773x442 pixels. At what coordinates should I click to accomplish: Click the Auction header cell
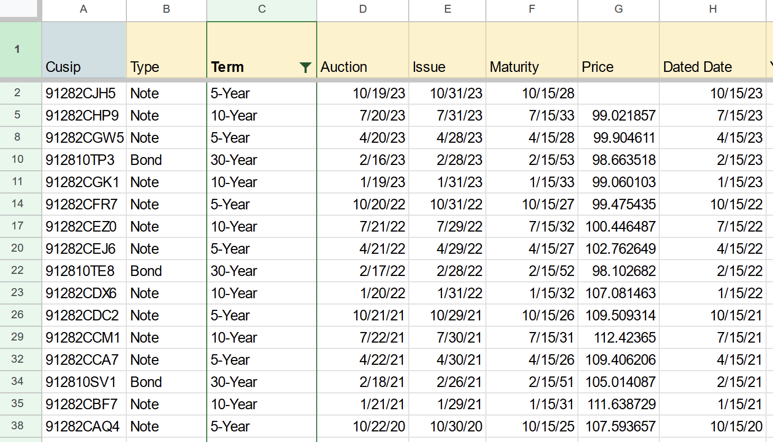[x=363, y=50]
